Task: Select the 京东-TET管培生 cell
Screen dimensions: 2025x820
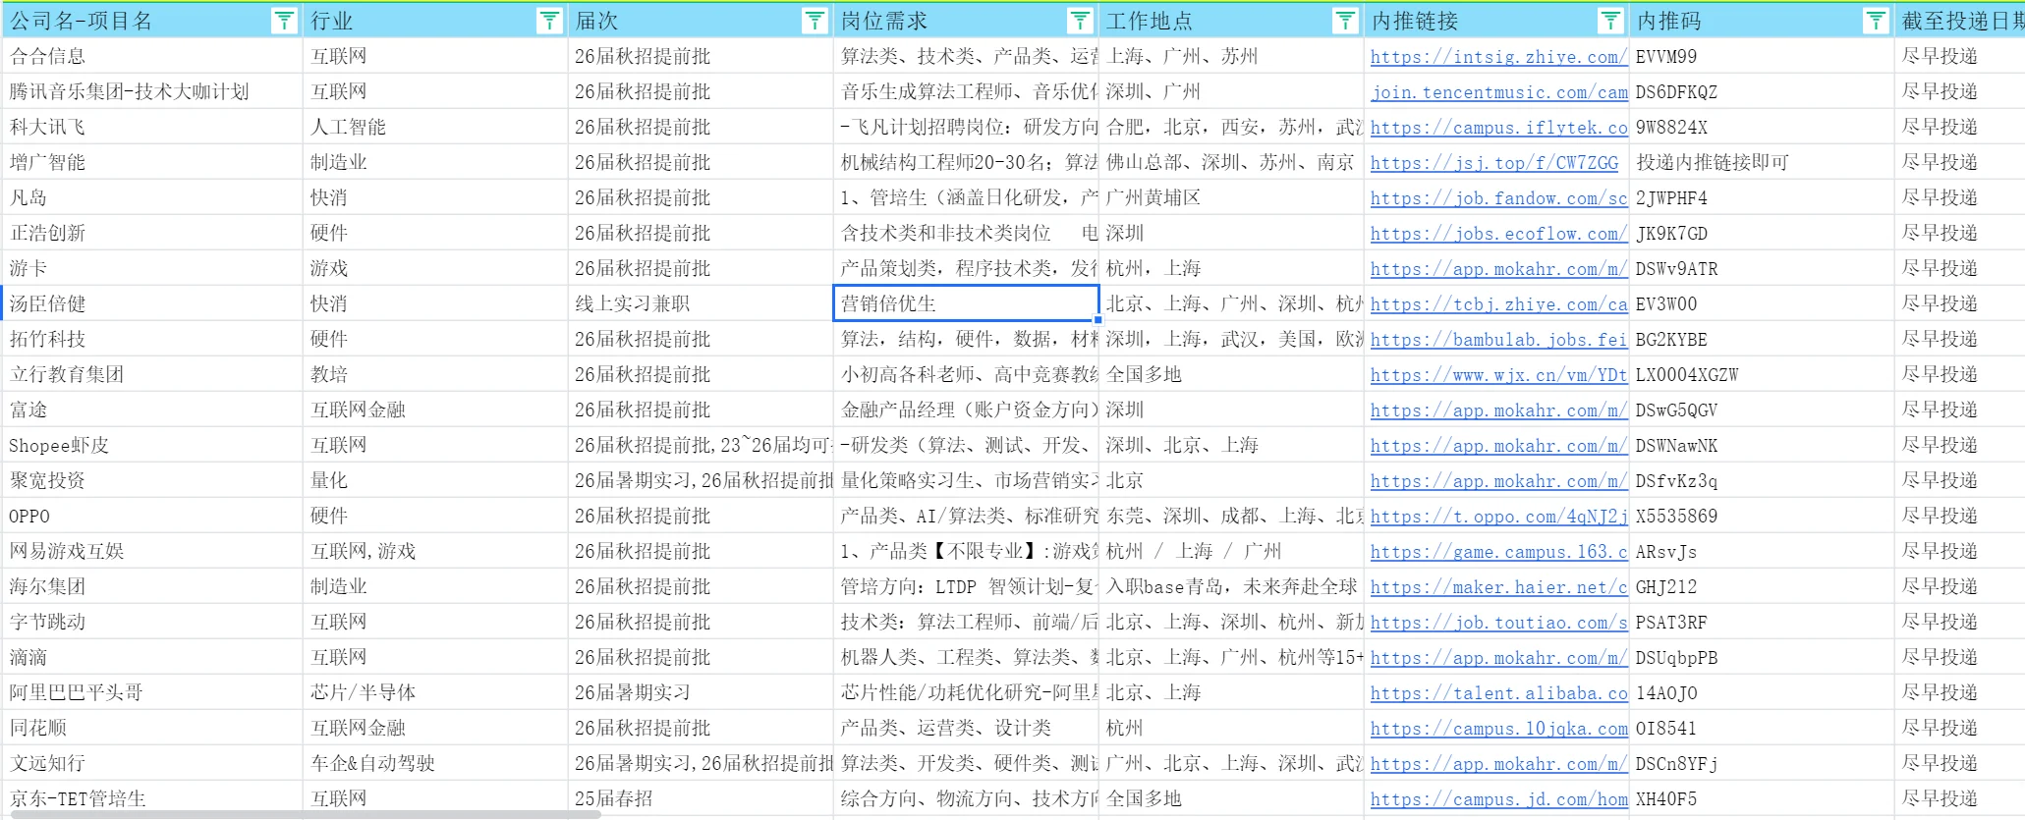Action: click(152, 799)
